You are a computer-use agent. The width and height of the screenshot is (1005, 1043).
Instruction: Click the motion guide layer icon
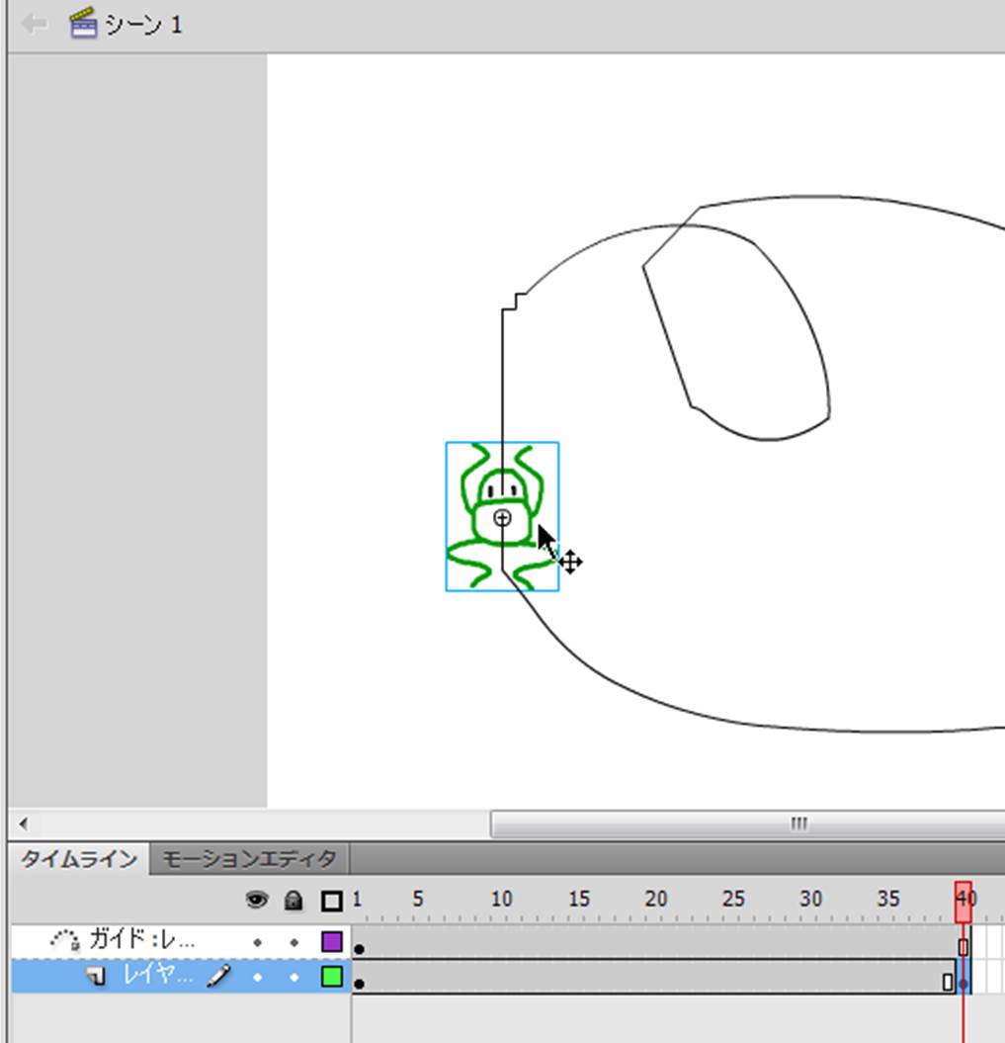(x=65, y=941)
